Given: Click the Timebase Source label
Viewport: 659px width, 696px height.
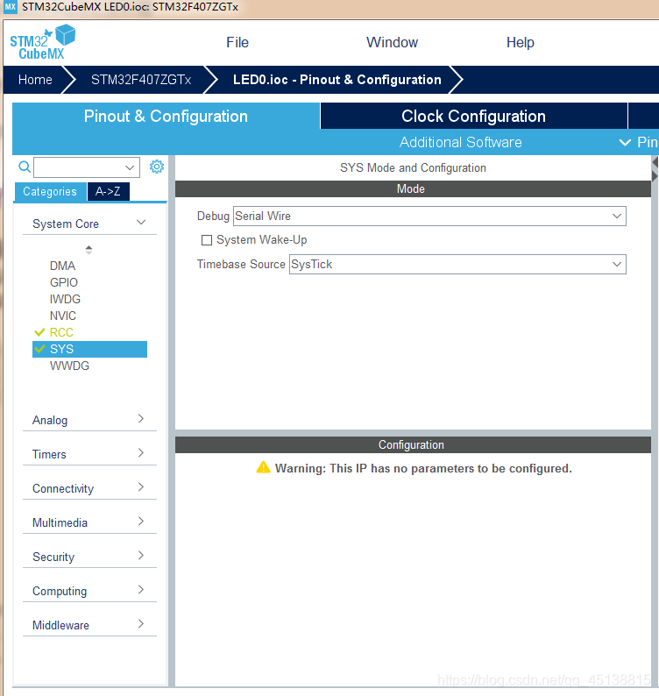Looking at the screenshot, I should coord(241,265).
